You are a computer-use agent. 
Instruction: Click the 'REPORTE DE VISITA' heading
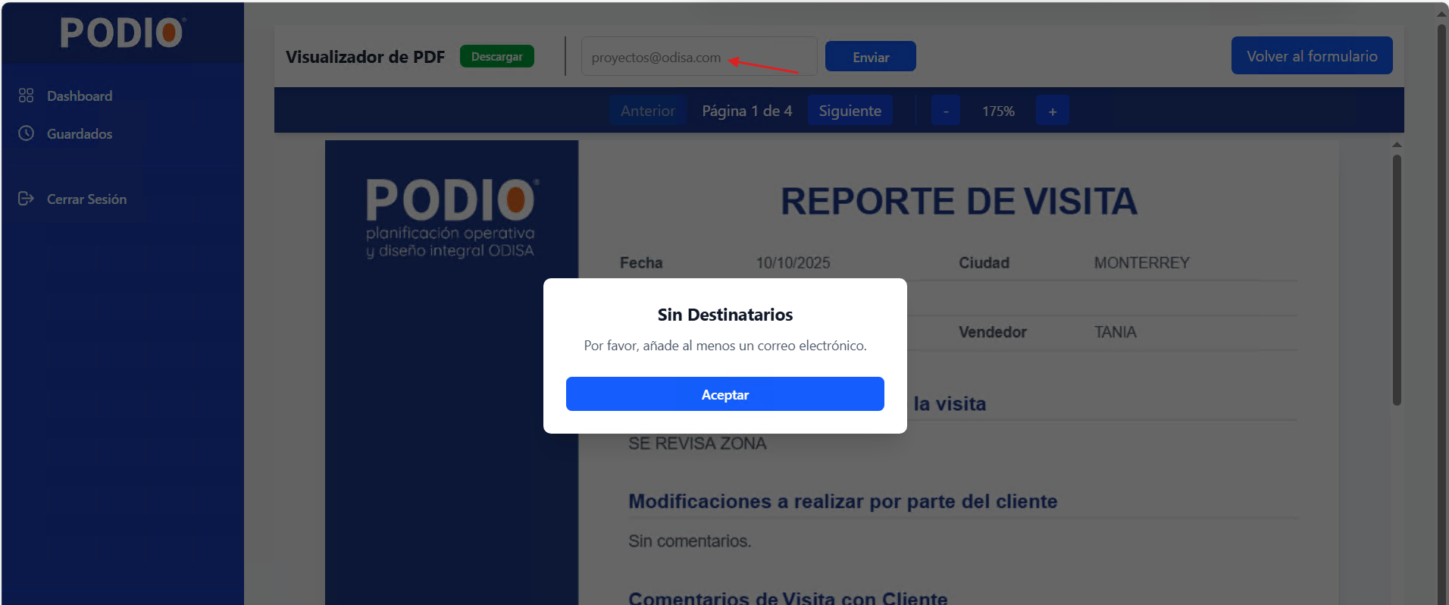coord(959,202)
